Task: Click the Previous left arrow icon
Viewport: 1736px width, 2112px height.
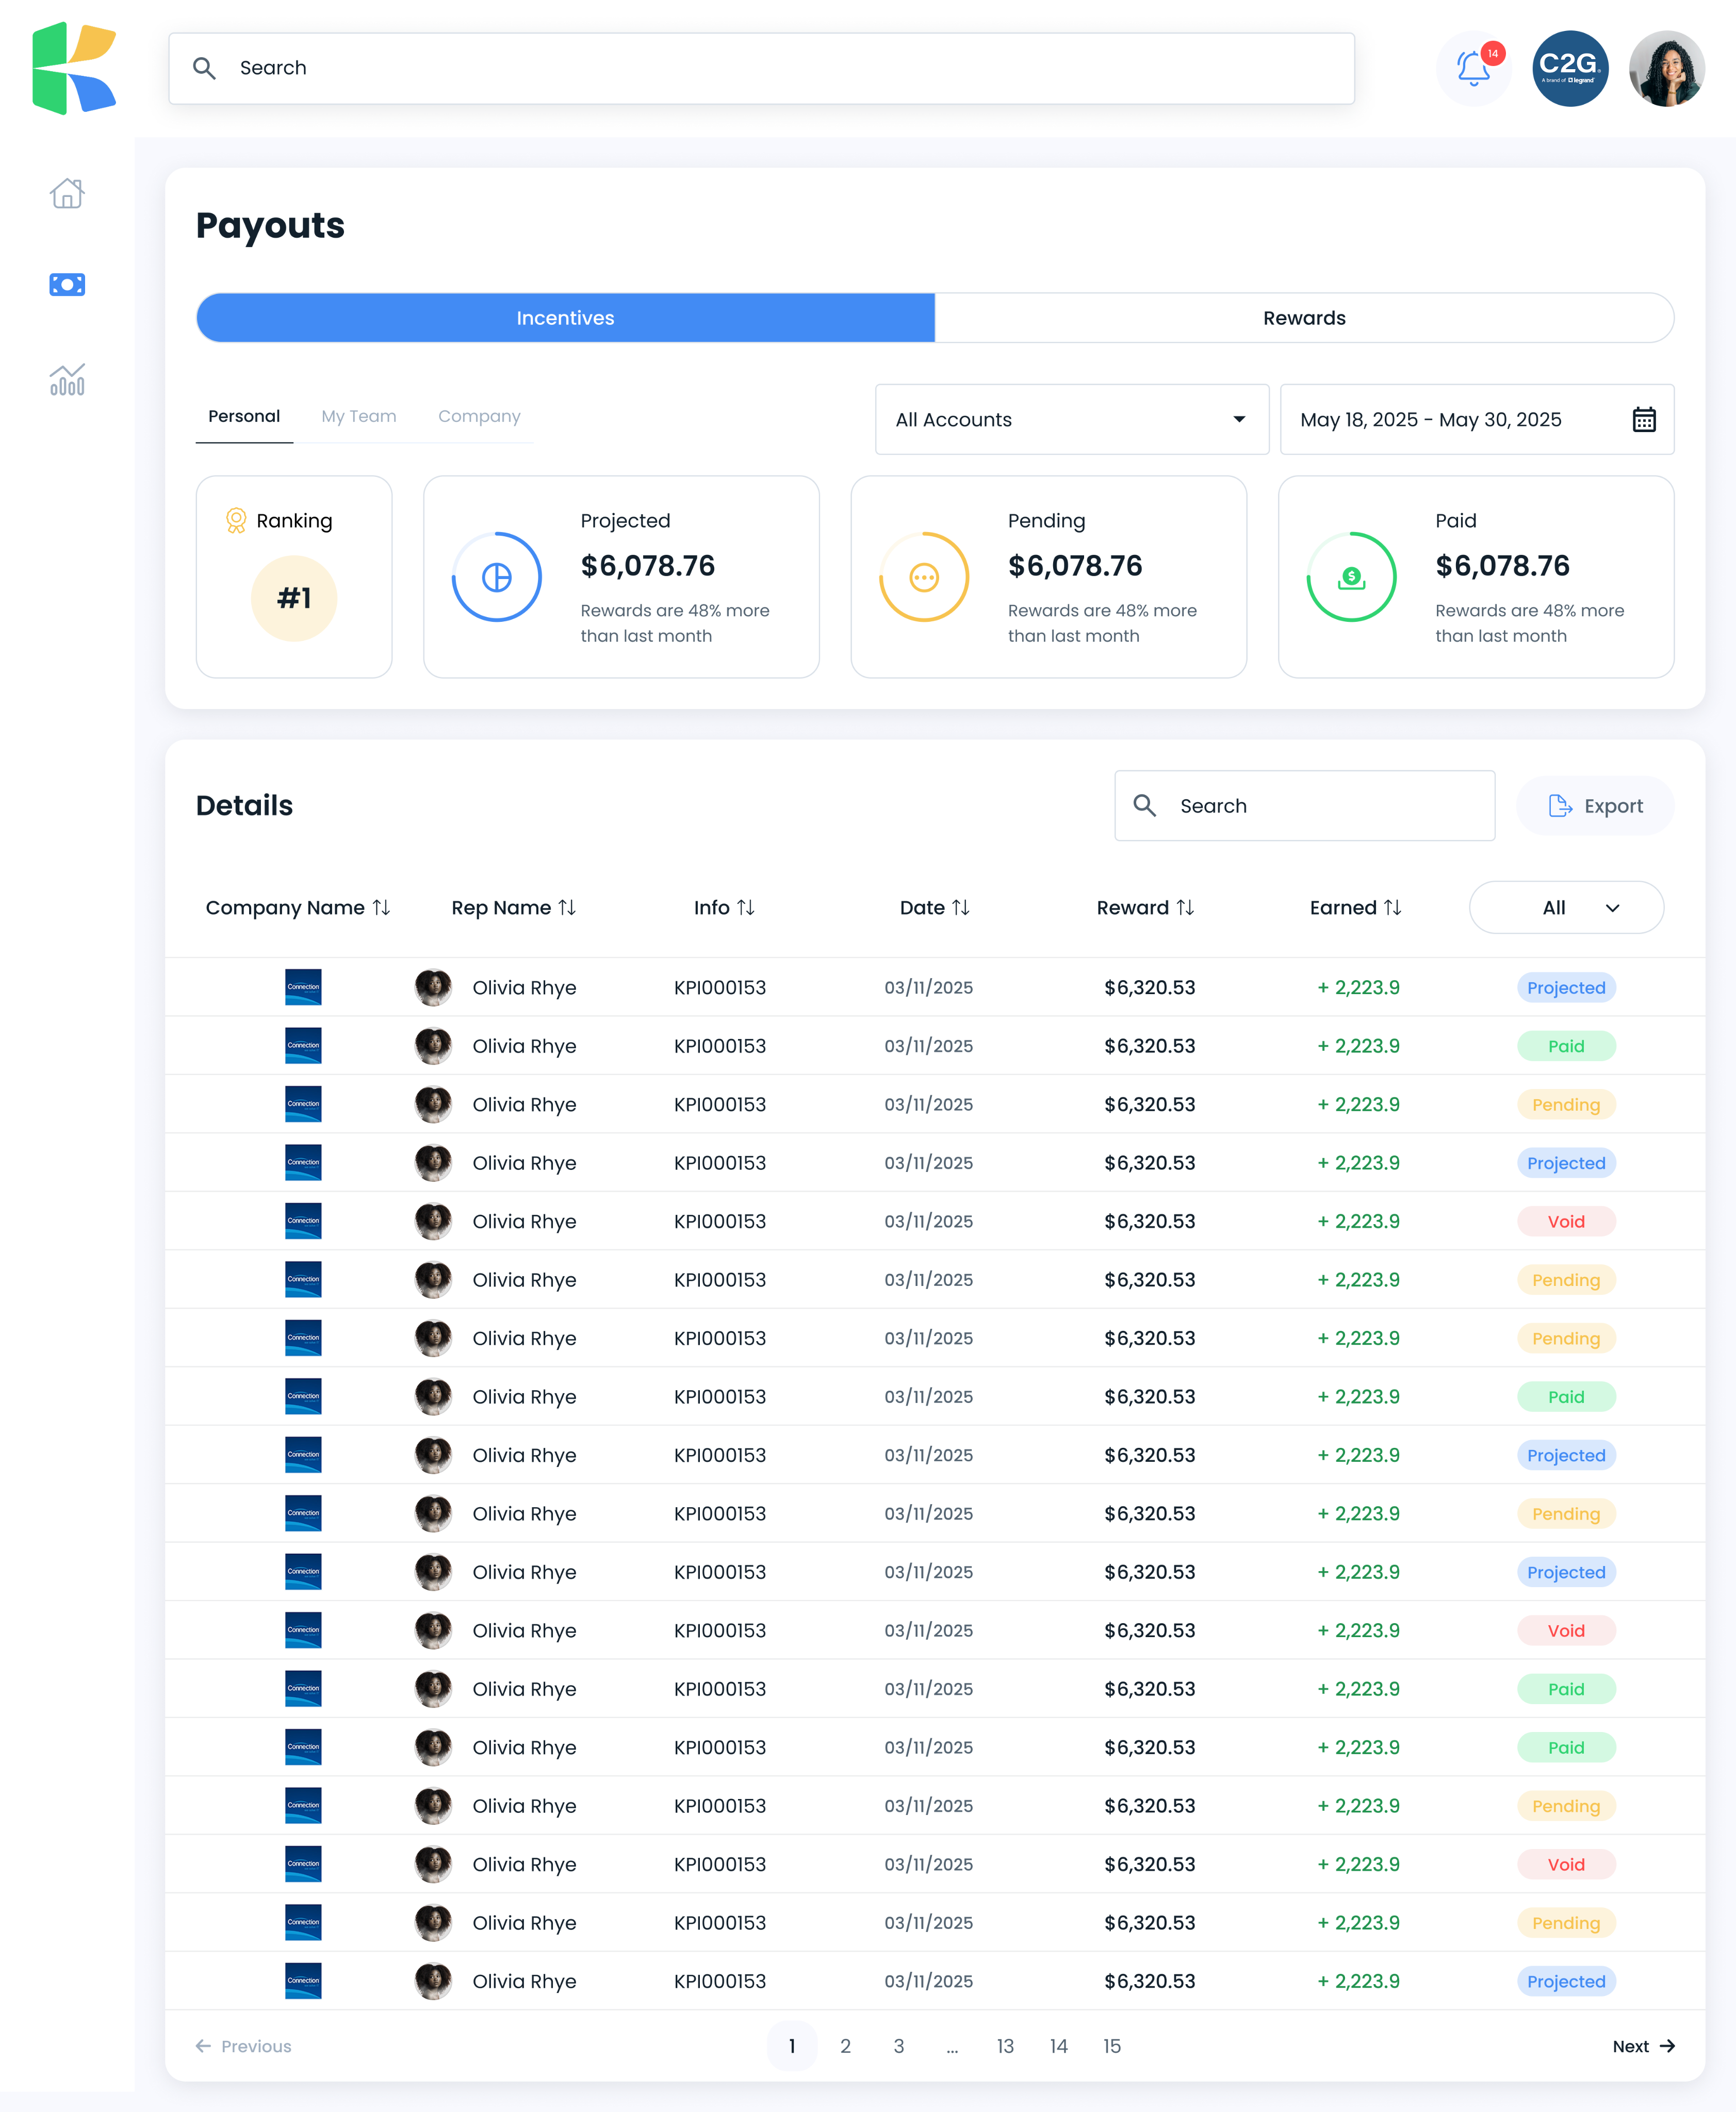Action: (203, 2046)
